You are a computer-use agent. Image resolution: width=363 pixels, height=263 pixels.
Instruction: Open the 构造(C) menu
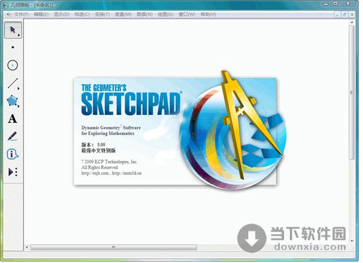(82, 14)
